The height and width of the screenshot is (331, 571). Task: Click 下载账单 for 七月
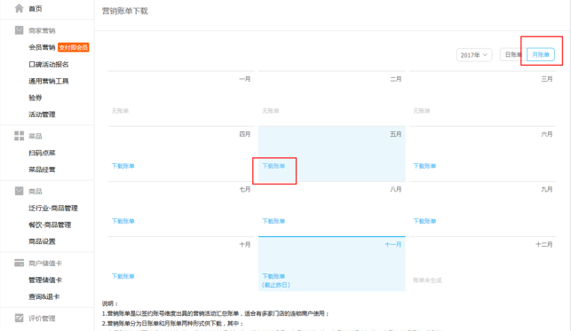[123, 221]
